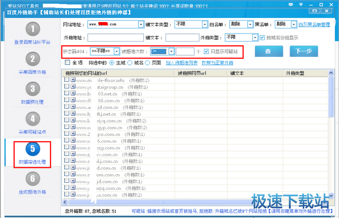339x218 pixels.
Task: Toggle 按域名分组显示 checkbox
Action: [x=262, y=37]
